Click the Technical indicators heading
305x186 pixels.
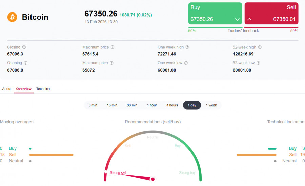pos(286,122)
